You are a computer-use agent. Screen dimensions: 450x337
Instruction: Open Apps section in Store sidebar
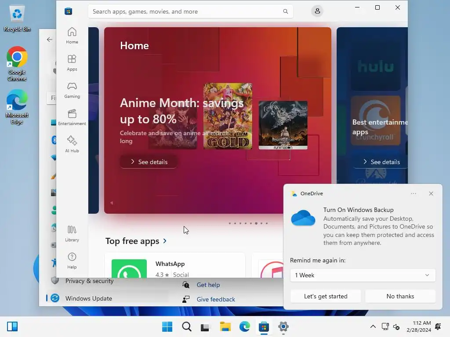[72, 63]
